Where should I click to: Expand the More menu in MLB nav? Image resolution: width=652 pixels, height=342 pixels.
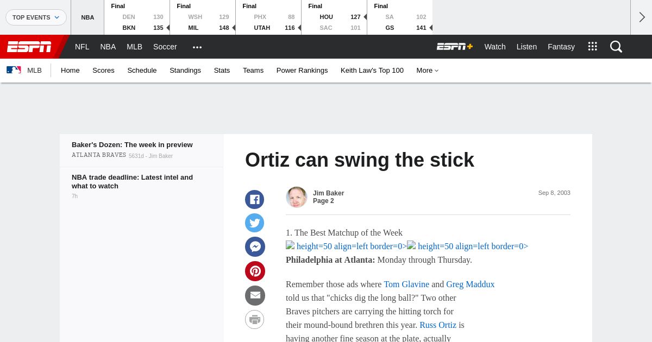tap(428, 71)
